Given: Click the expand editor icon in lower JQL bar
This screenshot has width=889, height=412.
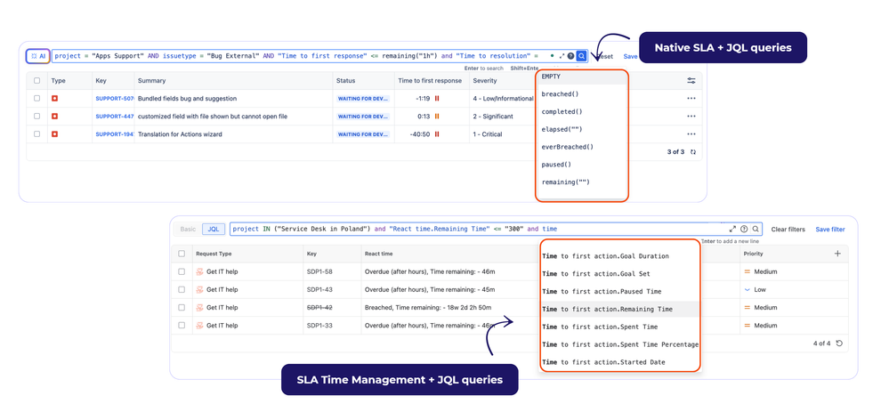Looking at the screenshot, I should tap(732, 230).
